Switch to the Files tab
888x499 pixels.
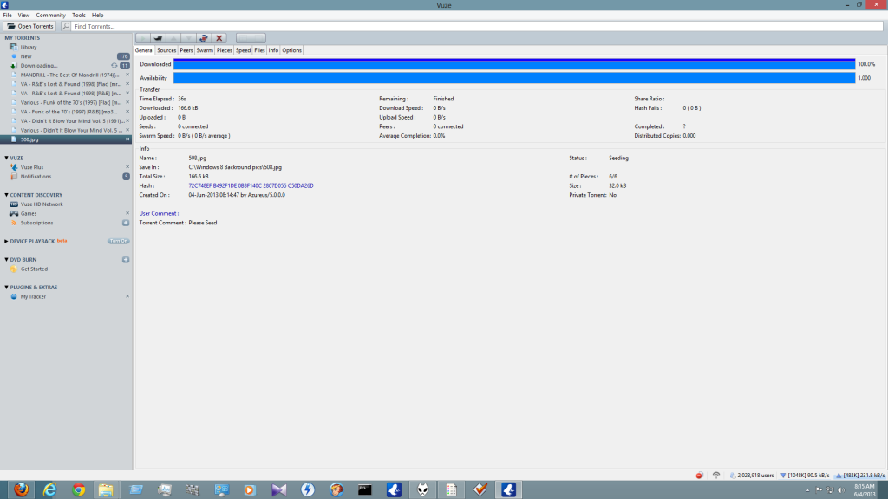[x=259, y=50]
